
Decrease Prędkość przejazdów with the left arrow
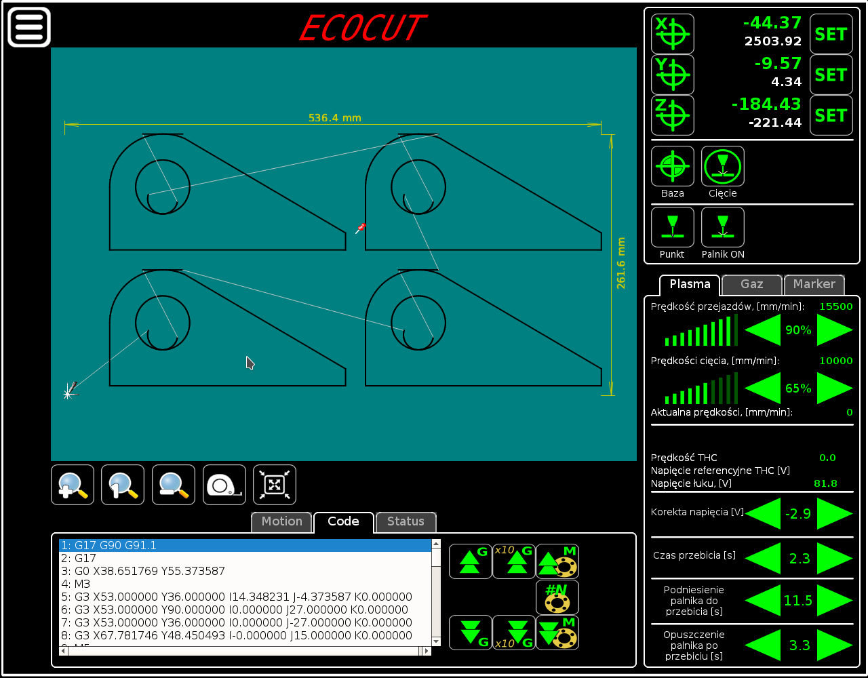[763, 330]
